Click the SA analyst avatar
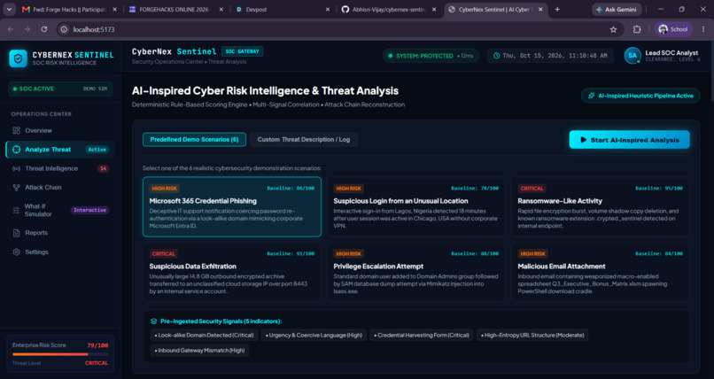Viewport: 714px width, 379px height. click(633, 56)
